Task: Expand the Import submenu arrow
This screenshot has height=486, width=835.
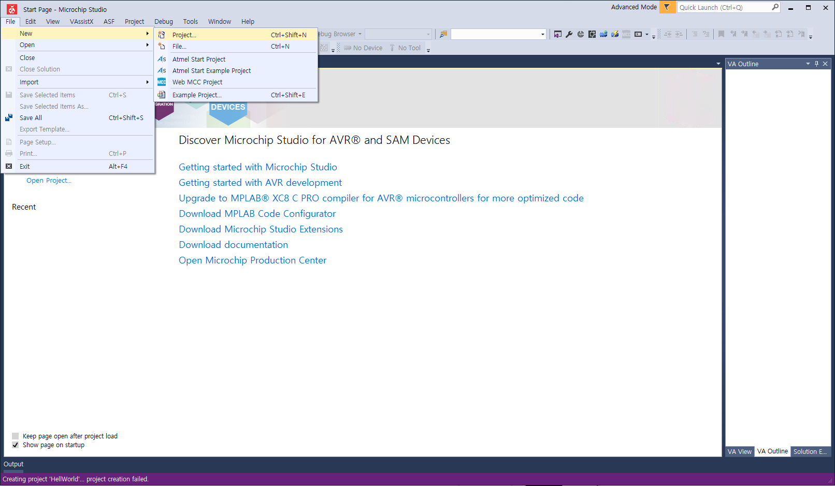Action: pos(148,82)
